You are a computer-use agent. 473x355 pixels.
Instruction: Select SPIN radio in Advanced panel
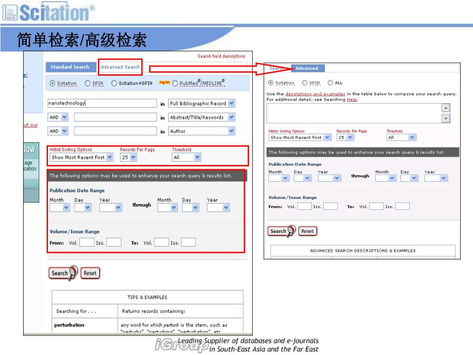(x=305, y=83)
